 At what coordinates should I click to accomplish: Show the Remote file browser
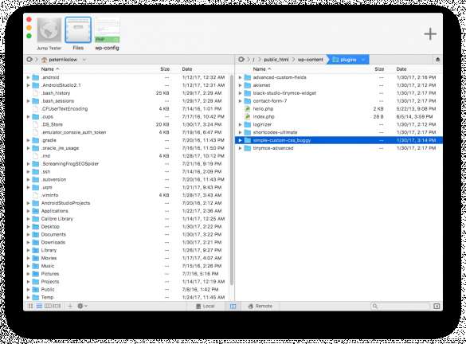(260, 306)
